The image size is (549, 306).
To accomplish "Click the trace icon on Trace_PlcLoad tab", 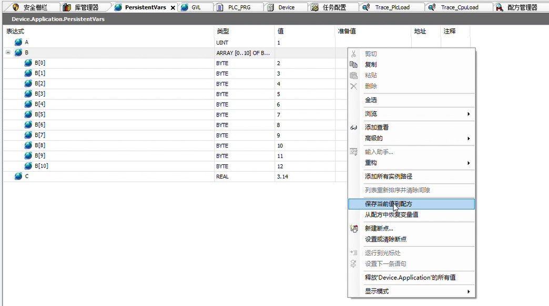I will pos(366,7).
